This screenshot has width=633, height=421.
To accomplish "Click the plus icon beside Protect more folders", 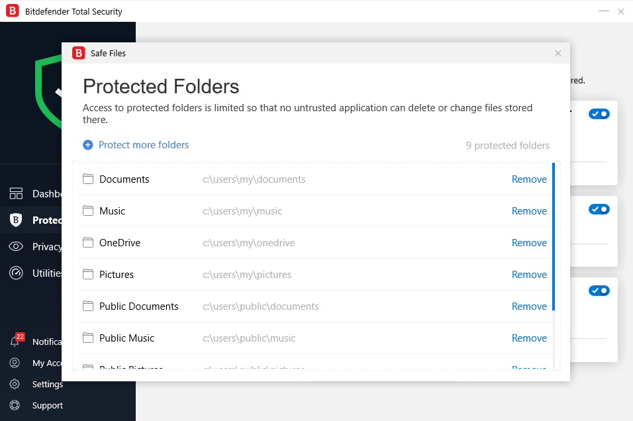I will tap(88, 145).
